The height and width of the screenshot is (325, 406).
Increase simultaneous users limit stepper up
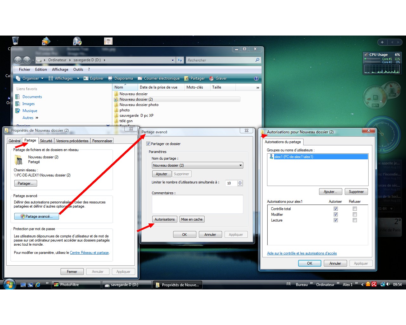[x=240, y=182]
